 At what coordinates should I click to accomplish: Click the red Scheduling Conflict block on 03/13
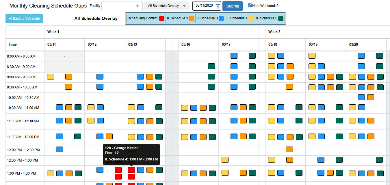[x=131, y=170]
